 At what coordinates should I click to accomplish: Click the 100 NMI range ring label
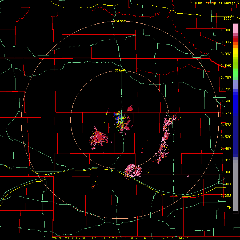(120, 21)
